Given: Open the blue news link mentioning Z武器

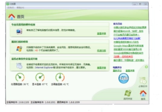Looking at the screenshot, I should point(127,38).
